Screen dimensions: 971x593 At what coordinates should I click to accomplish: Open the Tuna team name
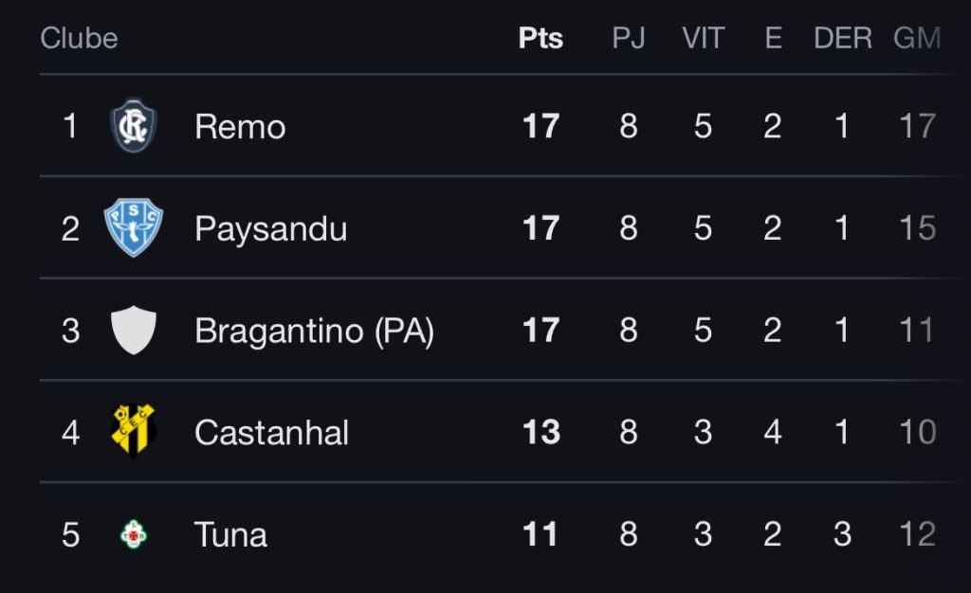point(230,534)
